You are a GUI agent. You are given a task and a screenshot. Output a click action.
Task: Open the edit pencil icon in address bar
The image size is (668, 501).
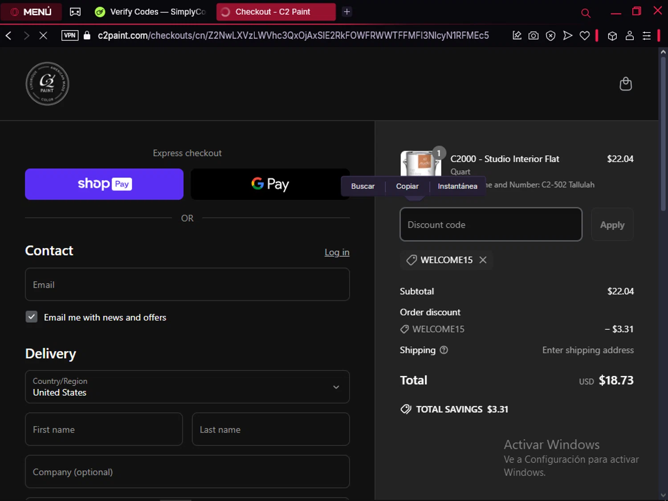pos(517,36)
